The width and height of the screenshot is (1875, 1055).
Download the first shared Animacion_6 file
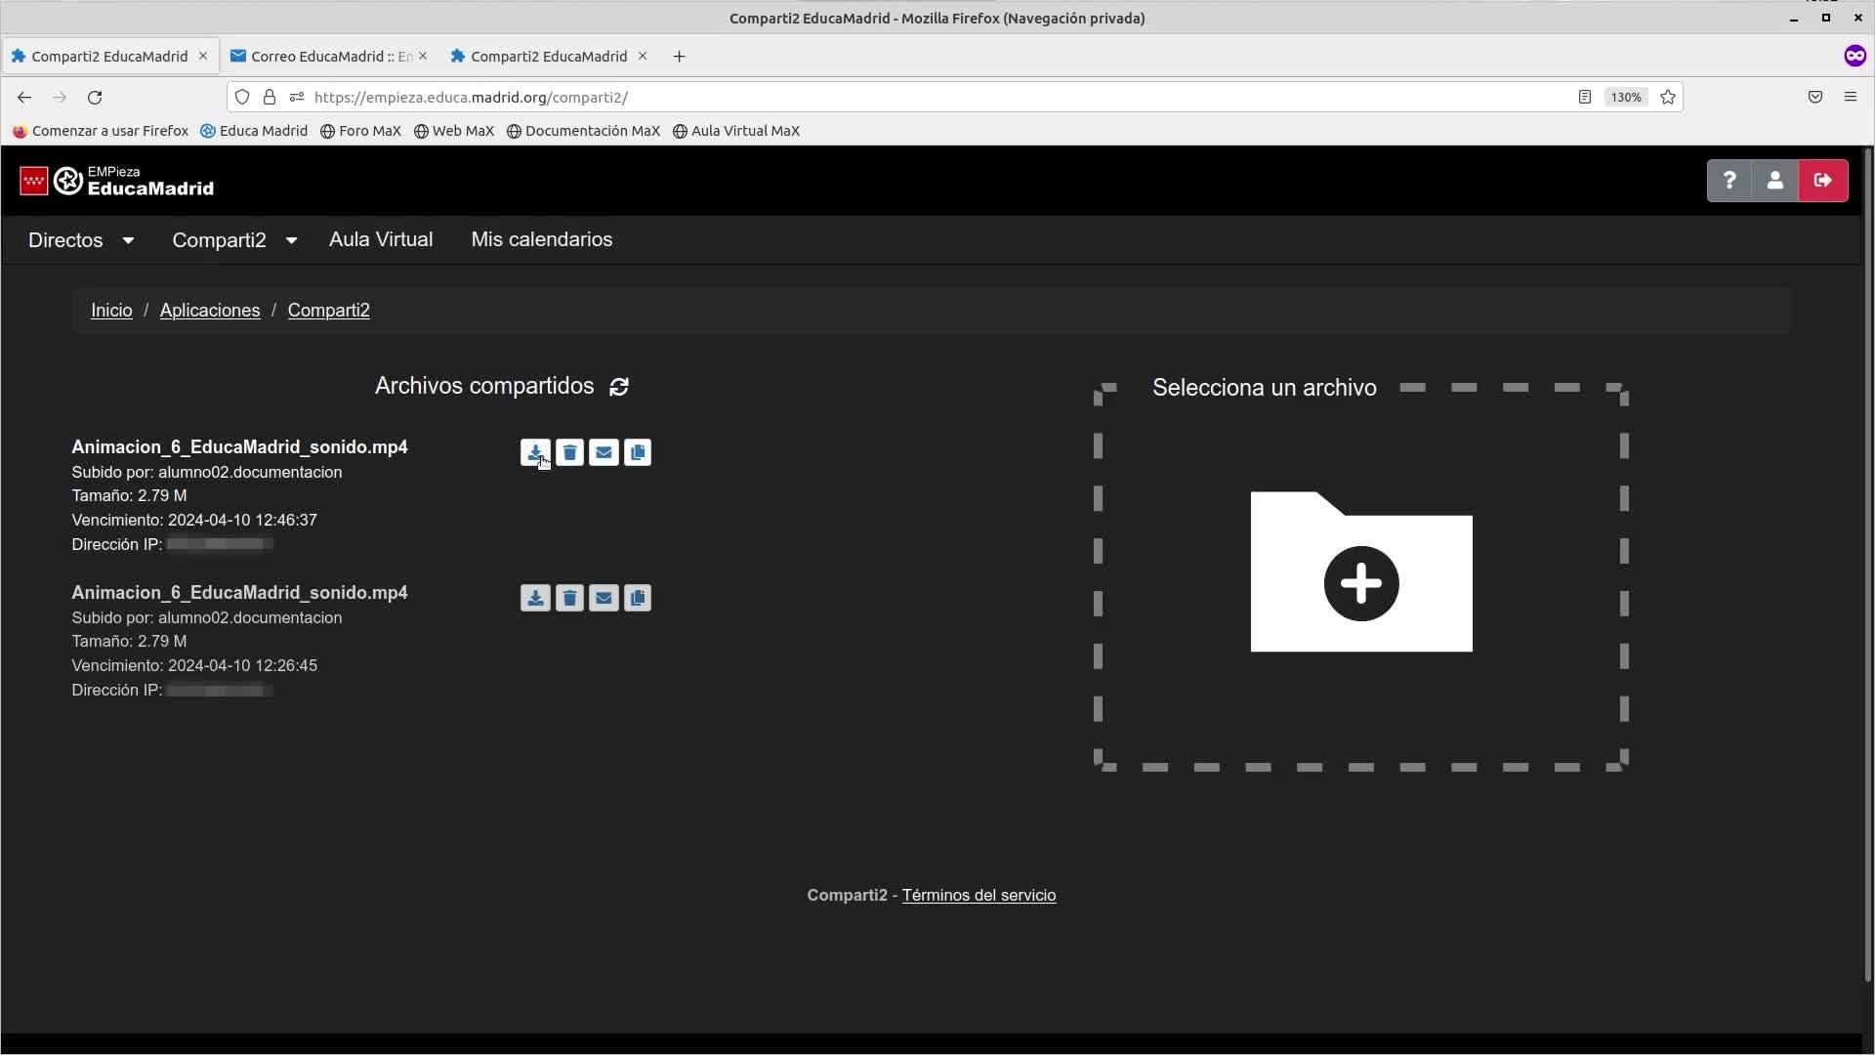click(x=534, y=452)
